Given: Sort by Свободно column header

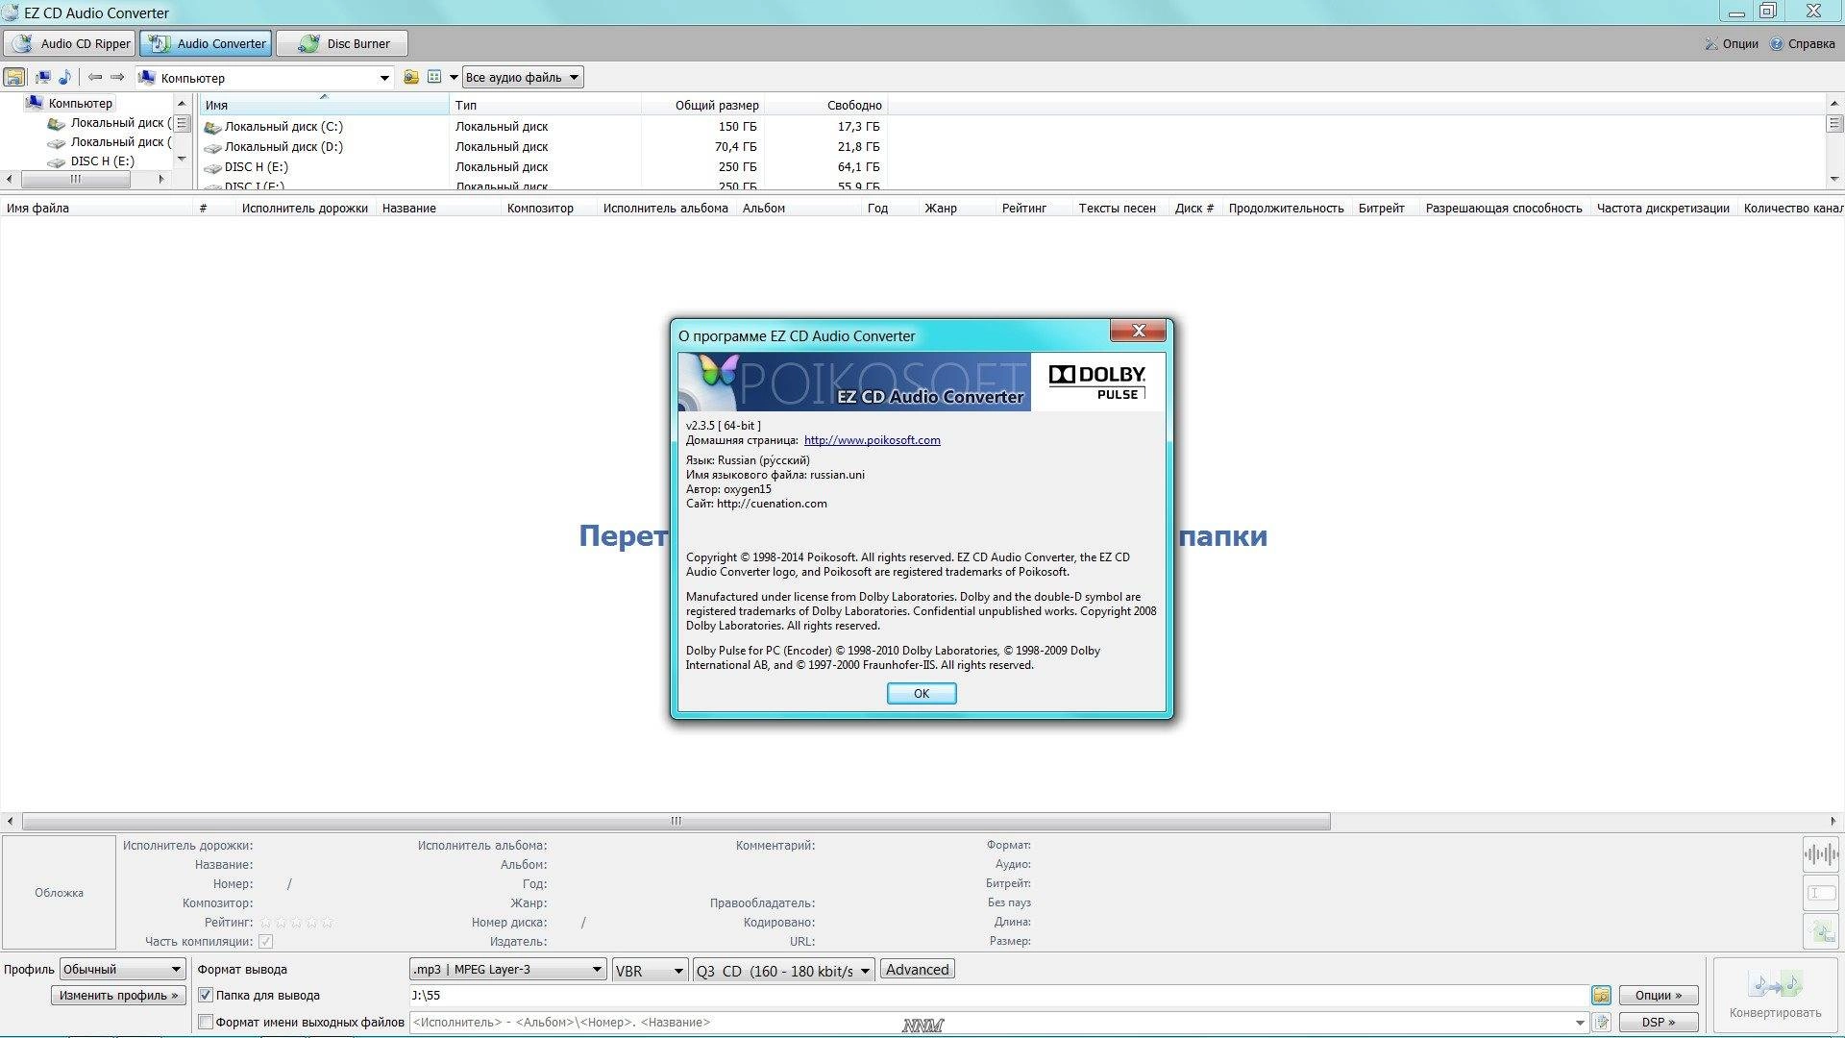Looking at the screenshot, I should click(827, 105).
